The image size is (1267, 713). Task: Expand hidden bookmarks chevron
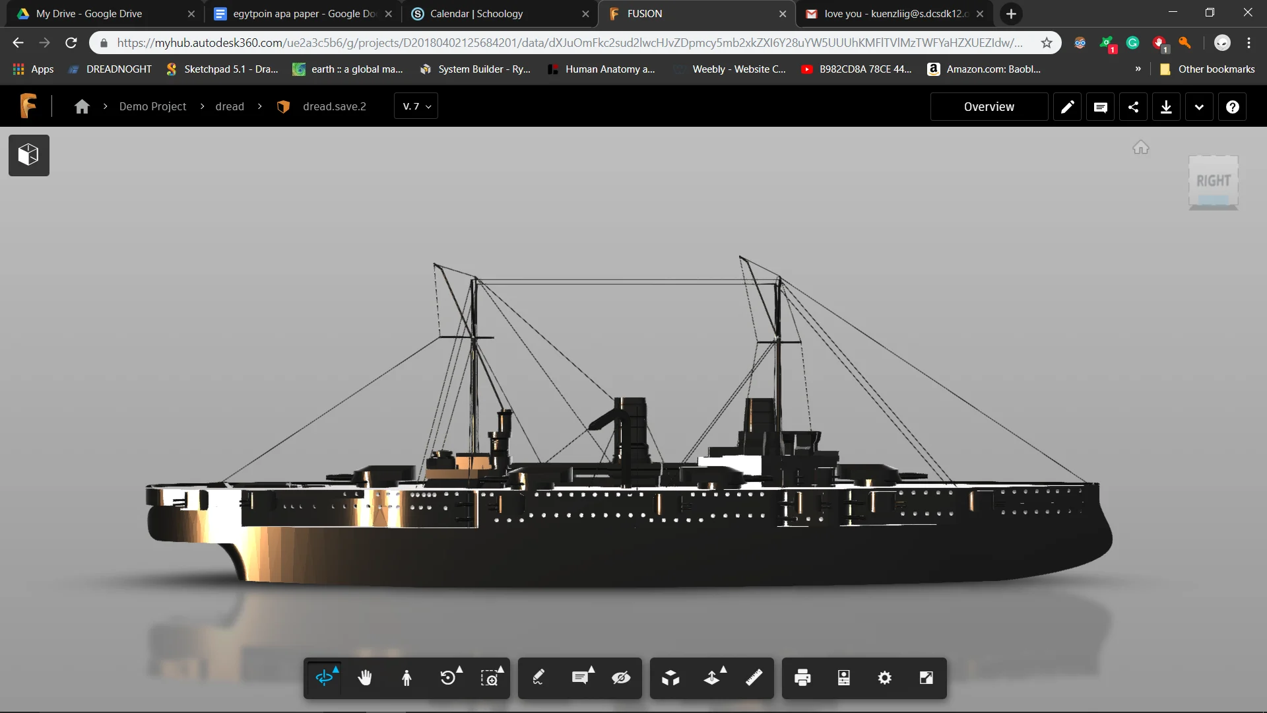click(1138, 69)
